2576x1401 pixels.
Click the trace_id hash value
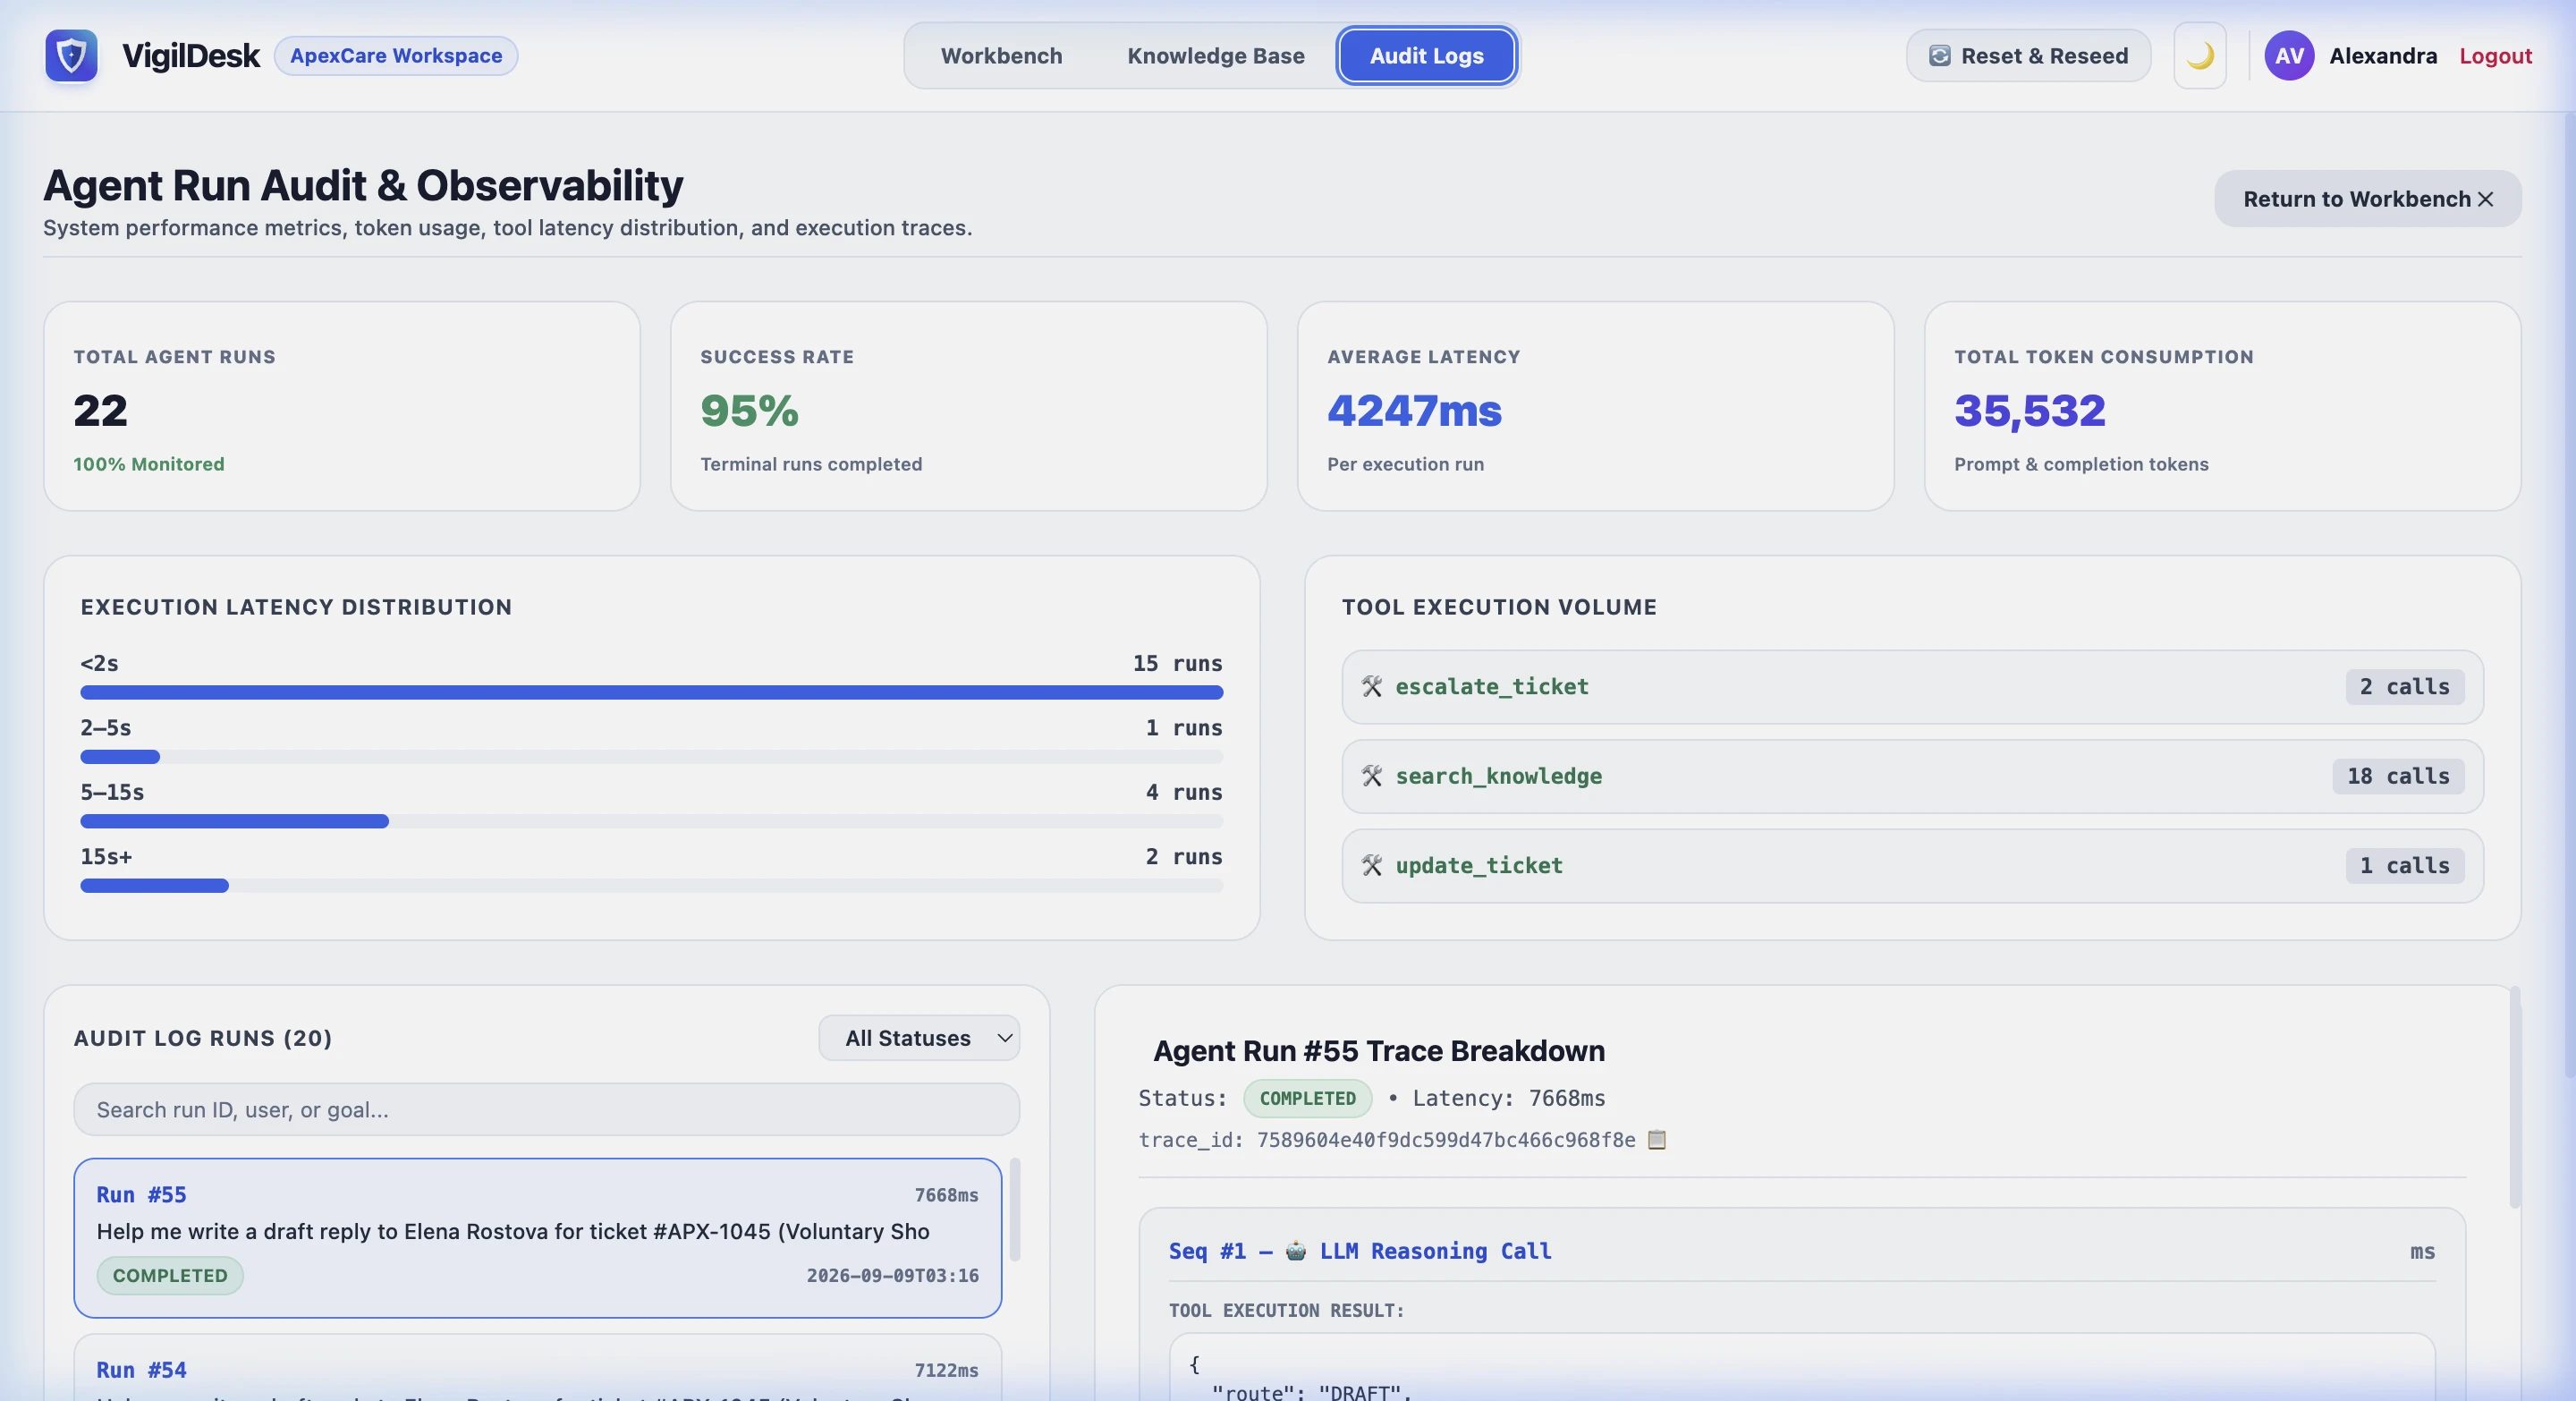coord(1446,1140)
